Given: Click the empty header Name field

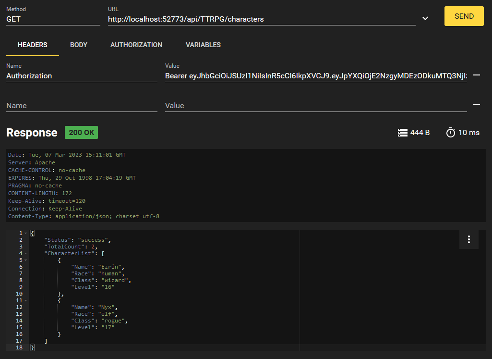Looking at the screenshot, I should coord(82,106).
